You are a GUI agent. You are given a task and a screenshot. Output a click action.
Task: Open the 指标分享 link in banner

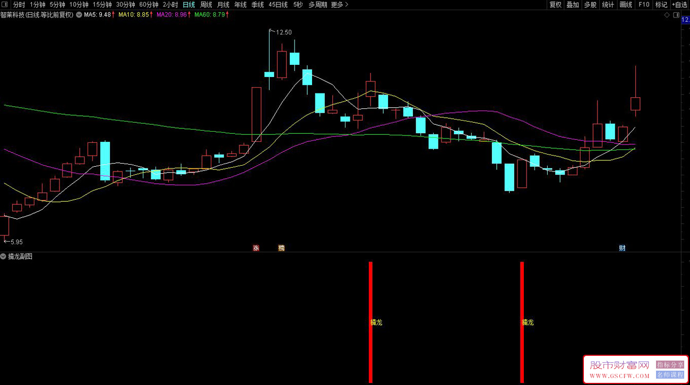[670, 365]
